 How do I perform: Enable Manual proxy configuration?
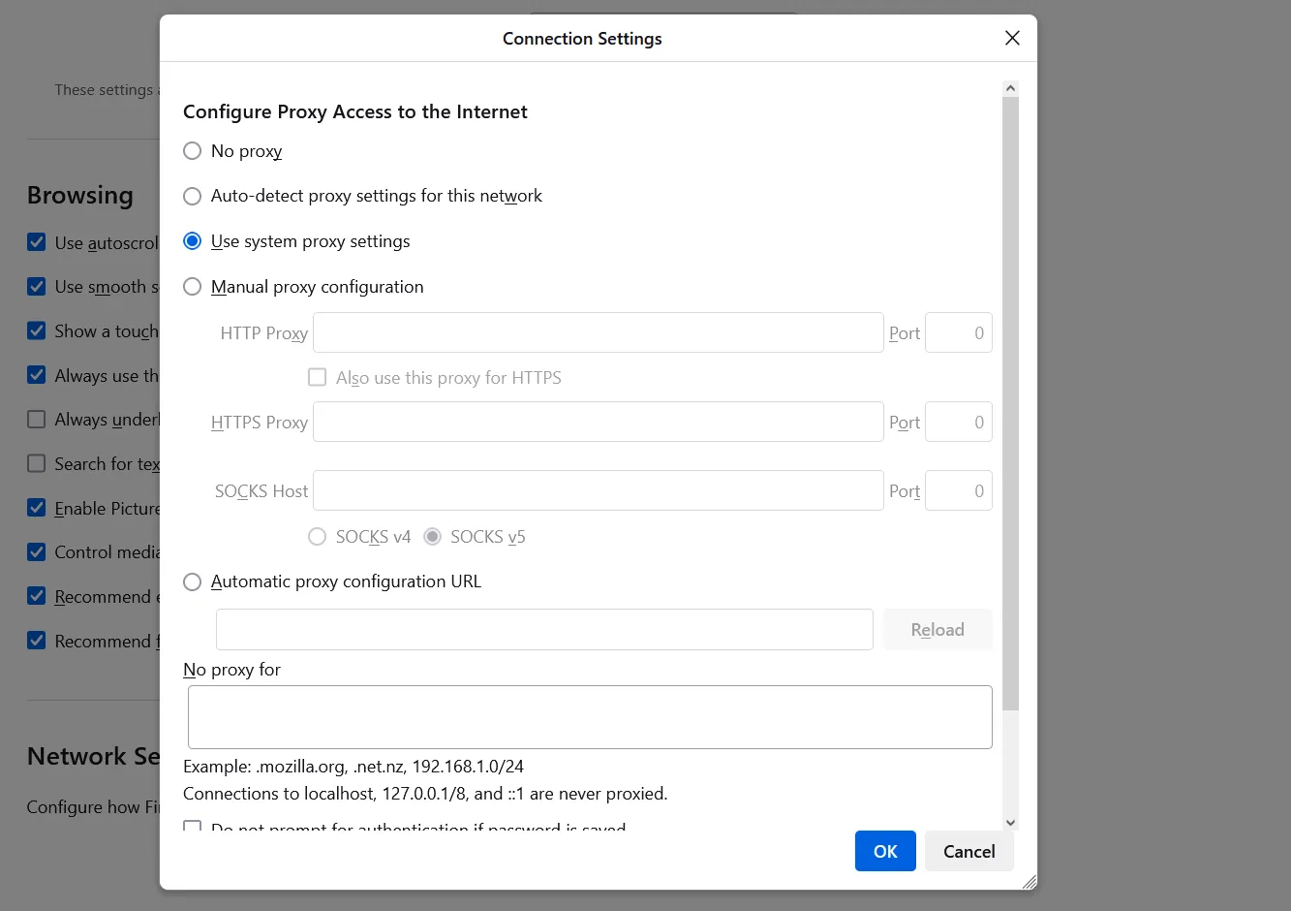[x=193, y=287]
